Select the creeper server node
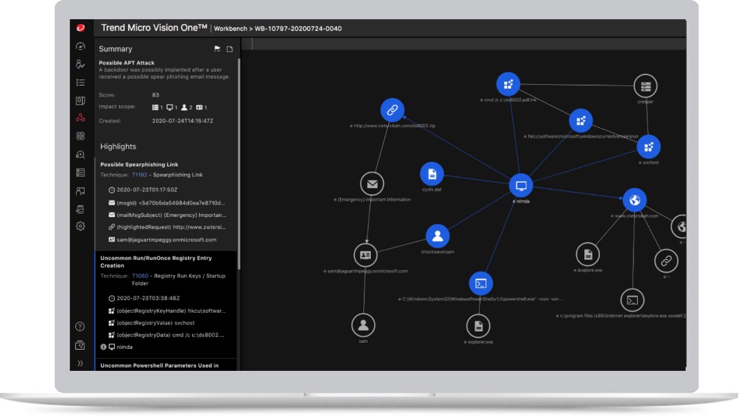The width and height of the screenshot is (739, 416). (645, 86)
